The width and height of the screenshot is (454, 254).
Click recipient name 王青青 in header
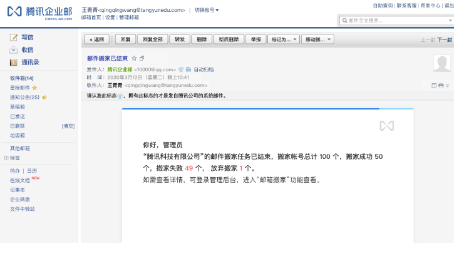(115, 85)
